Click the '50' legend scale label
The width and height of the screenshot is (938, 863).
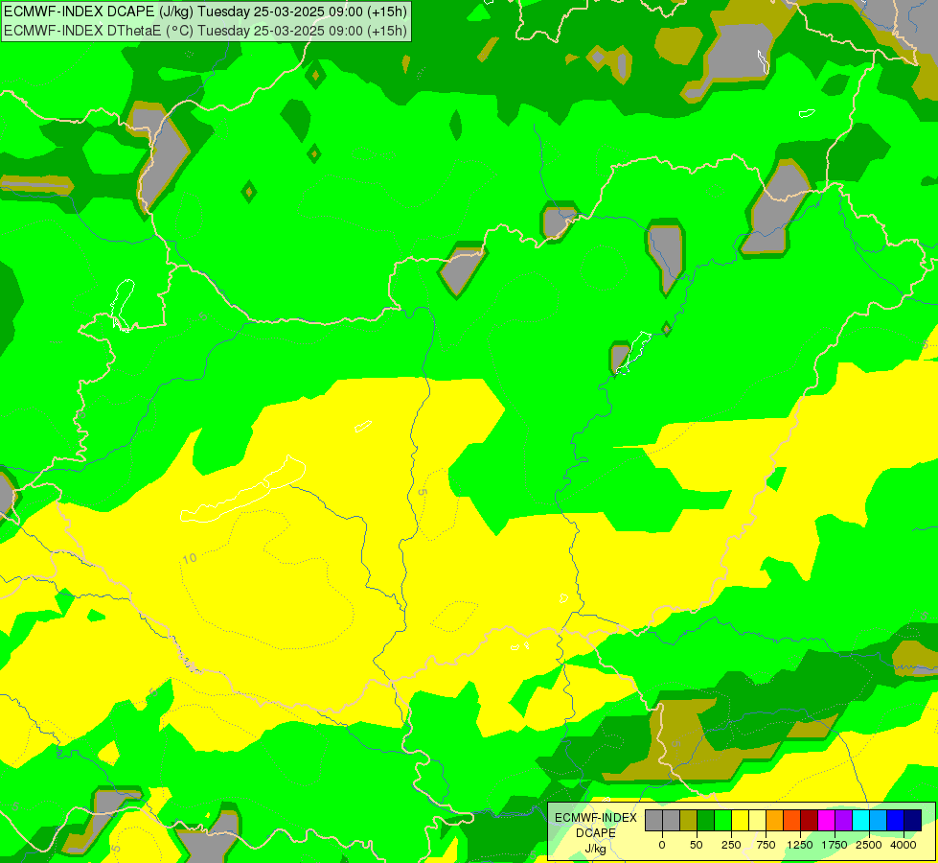[697, 845]
